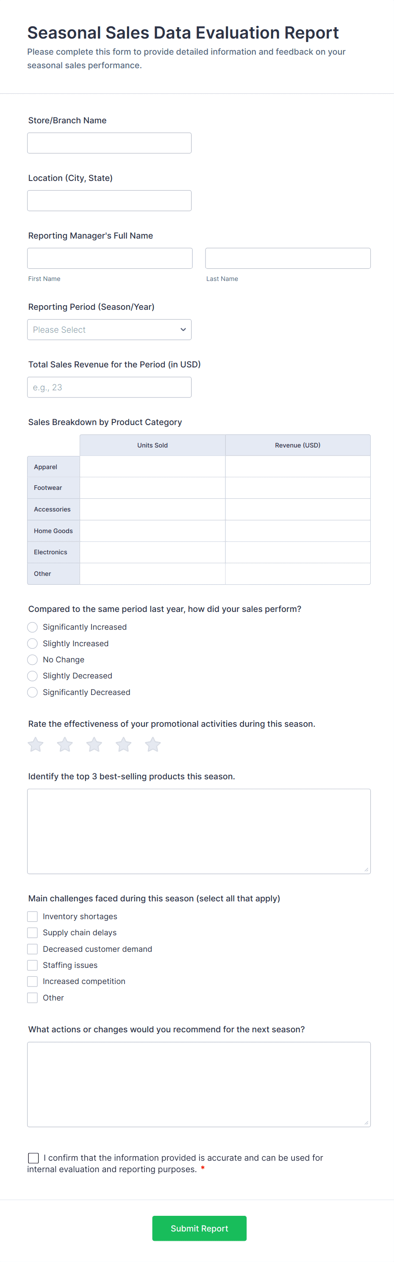Click the Apparel Units Sold cell
Screen dimensions: 394x1262
point(152,467)
